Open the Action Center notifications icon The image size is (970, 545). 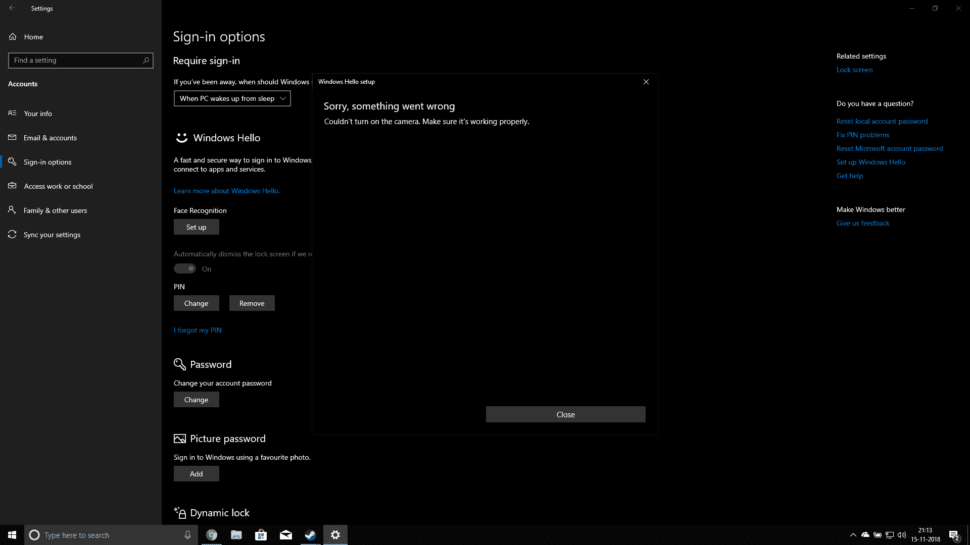click(x=954, y=535)
